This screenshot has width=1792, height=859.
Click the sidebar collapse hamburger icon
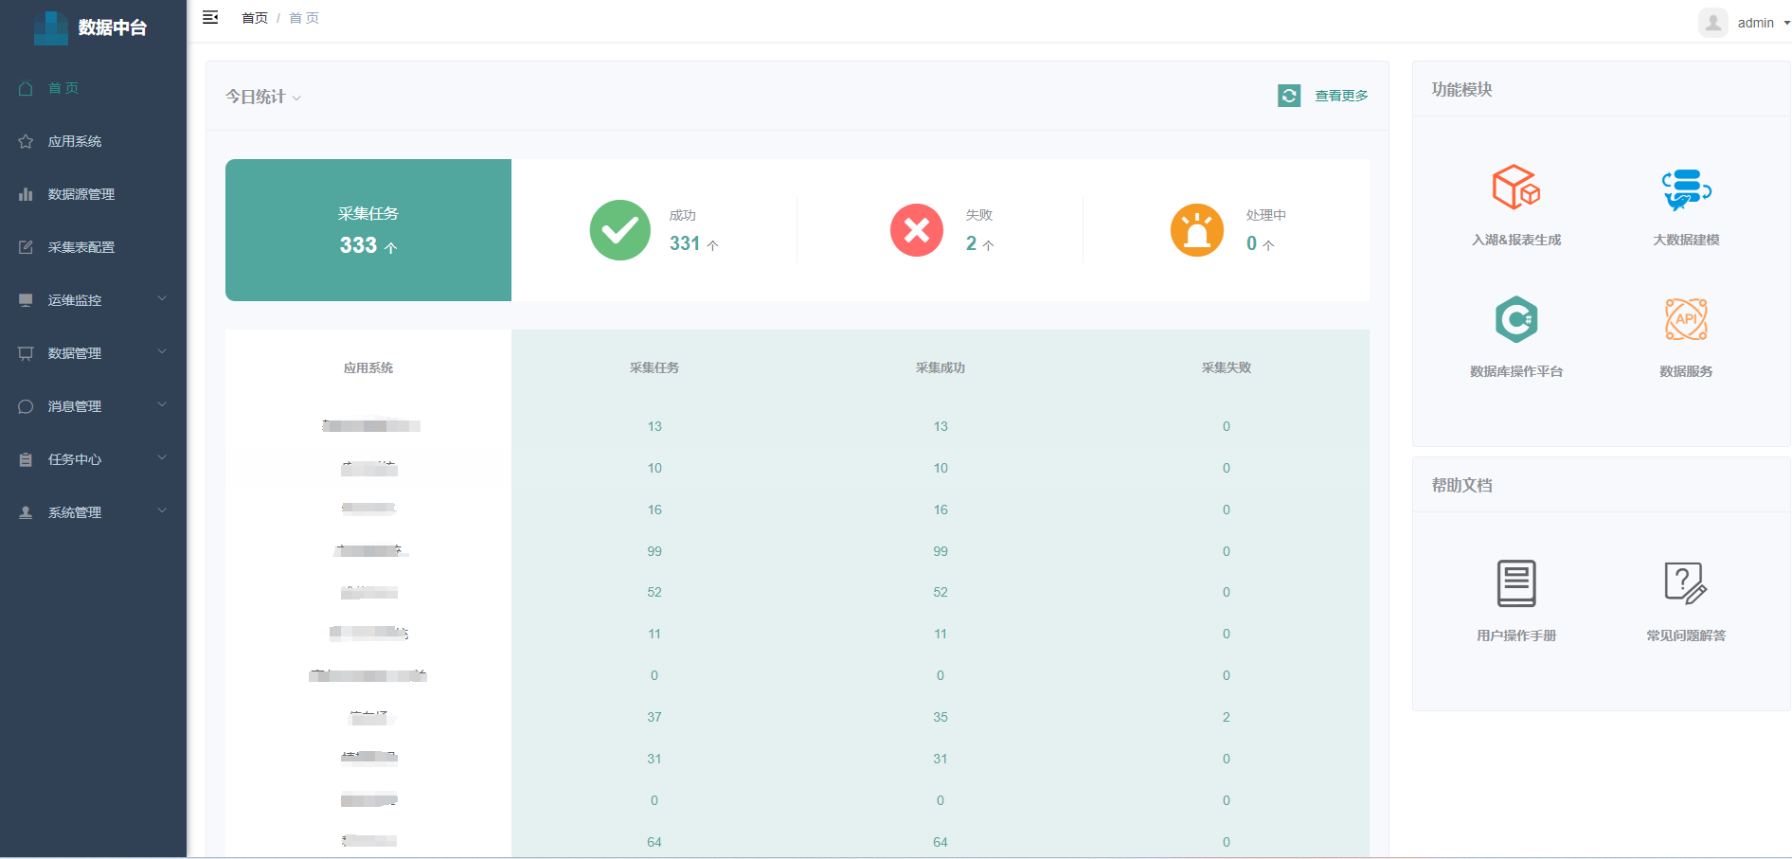click(x=210, y=17)
